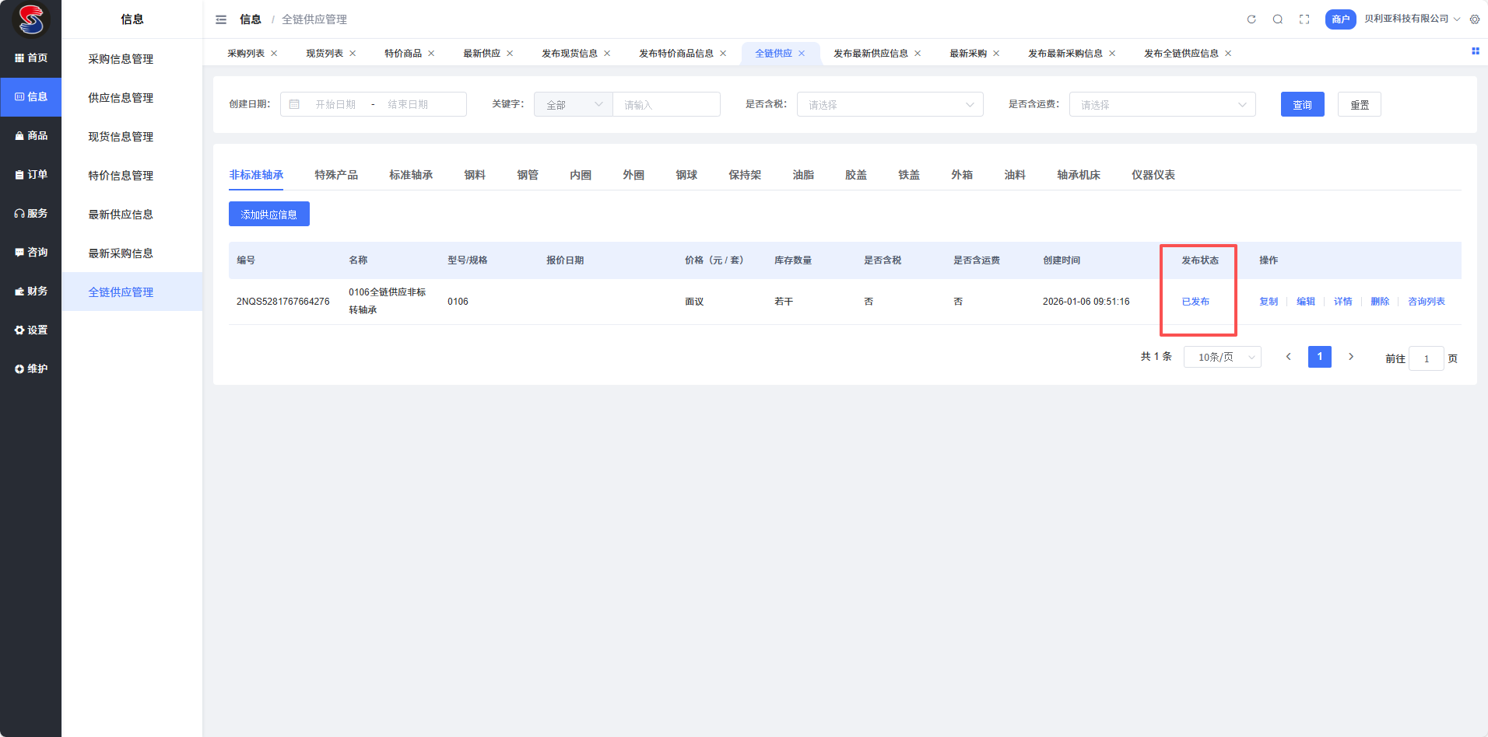Click the calendar icon in date field
1488x737 pixels.
point(294,104)
